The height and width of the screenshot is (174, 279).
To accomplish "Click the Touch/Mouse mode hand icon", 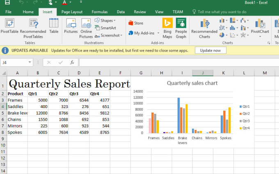I will (50, 2).
